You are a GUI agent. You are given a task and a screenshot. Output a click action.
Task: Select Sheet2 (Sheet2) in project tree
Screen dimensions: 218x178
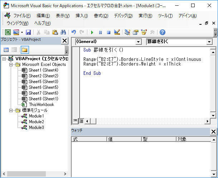pyautogui.click(x=43, y=76)
